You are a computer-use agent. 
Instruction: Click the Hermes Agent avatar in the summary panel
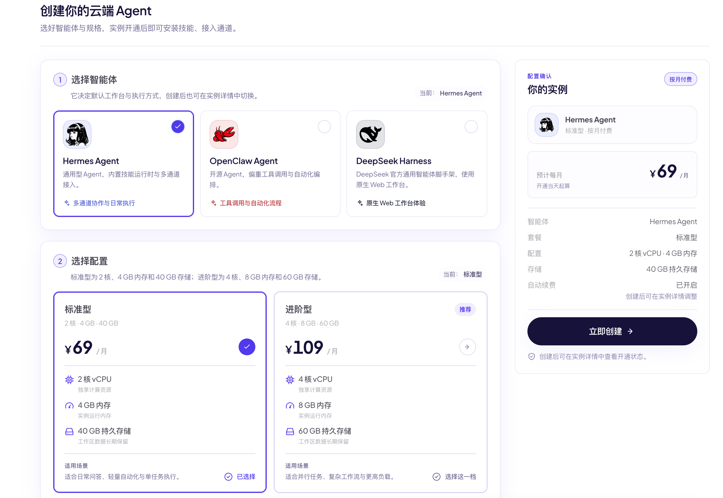tap(547, 125)
